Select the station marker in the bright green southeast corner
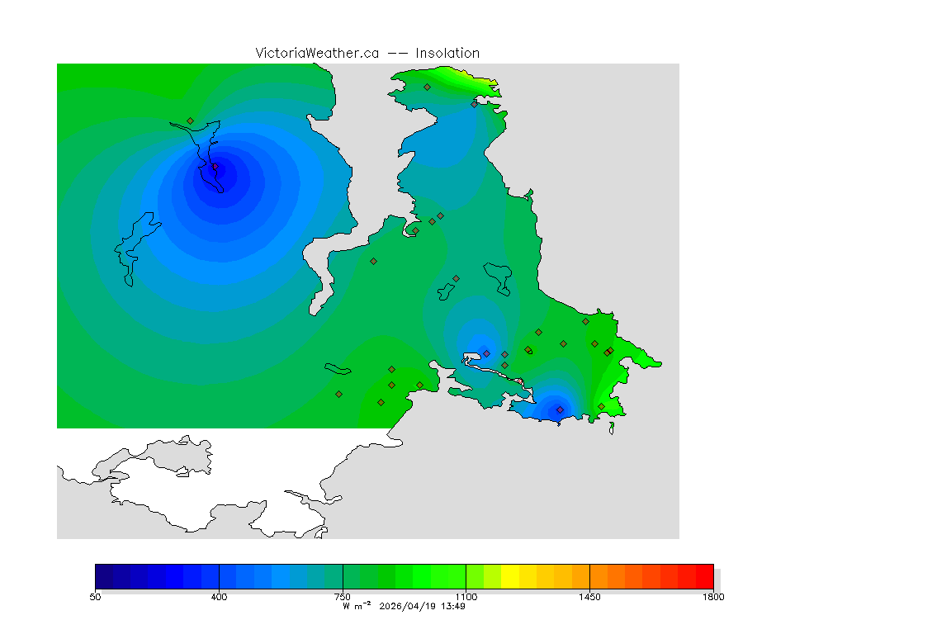The height and width of the screenshot is (634, 951). click(601, 406)
